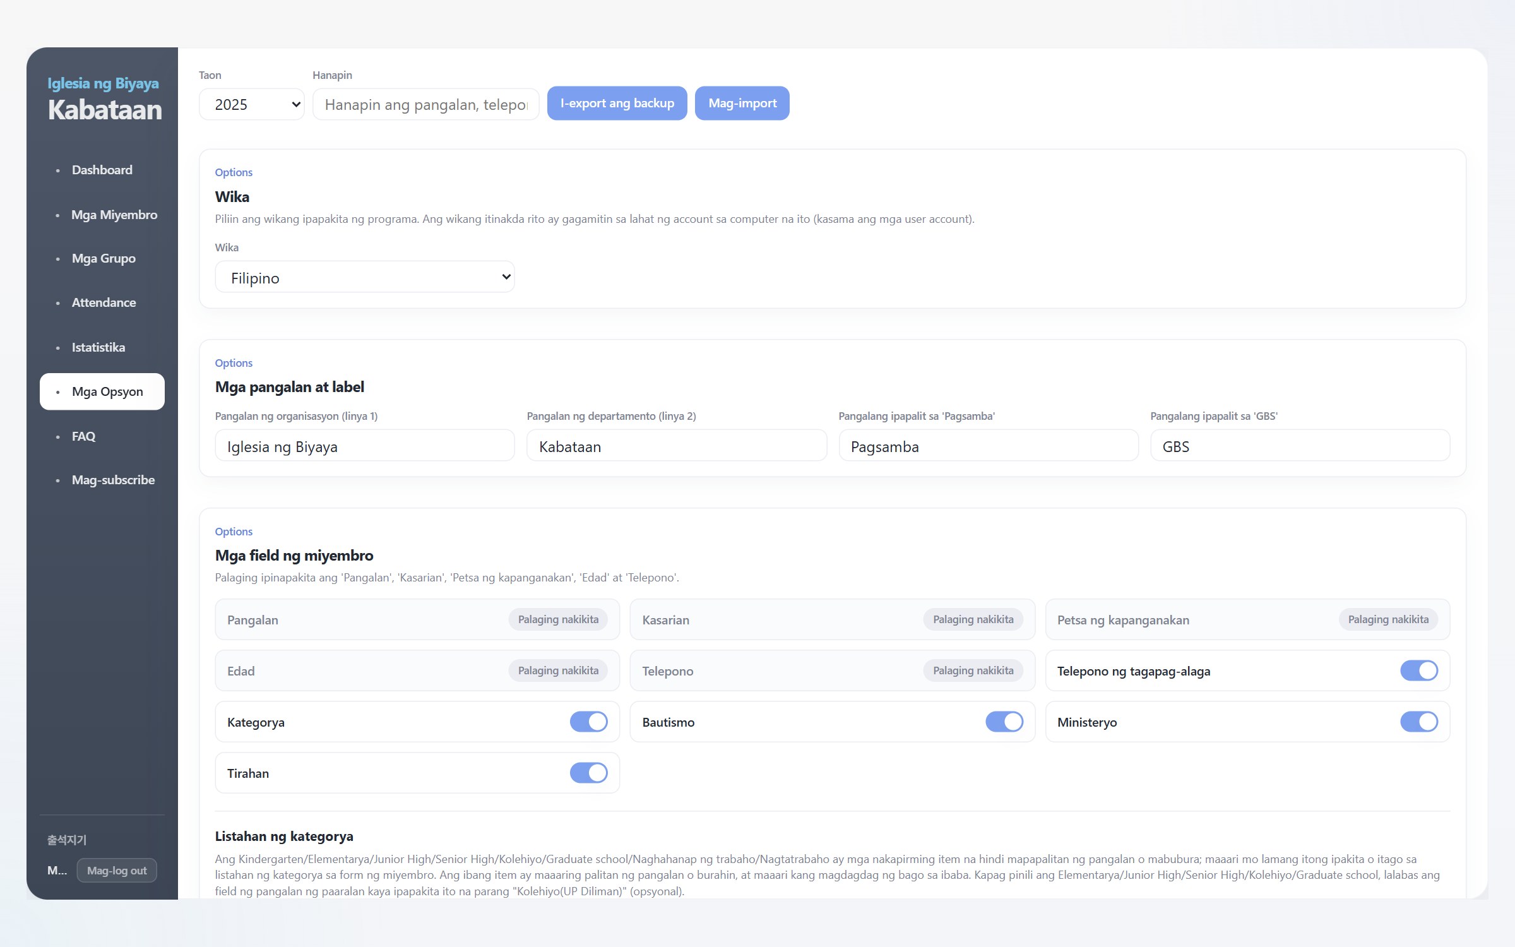Click the Mga field ng miyembro heading

(x=294, y=556)
